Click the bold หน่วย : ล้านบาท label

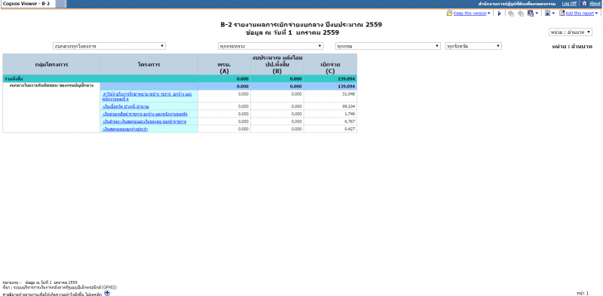(x=571, y=47)
